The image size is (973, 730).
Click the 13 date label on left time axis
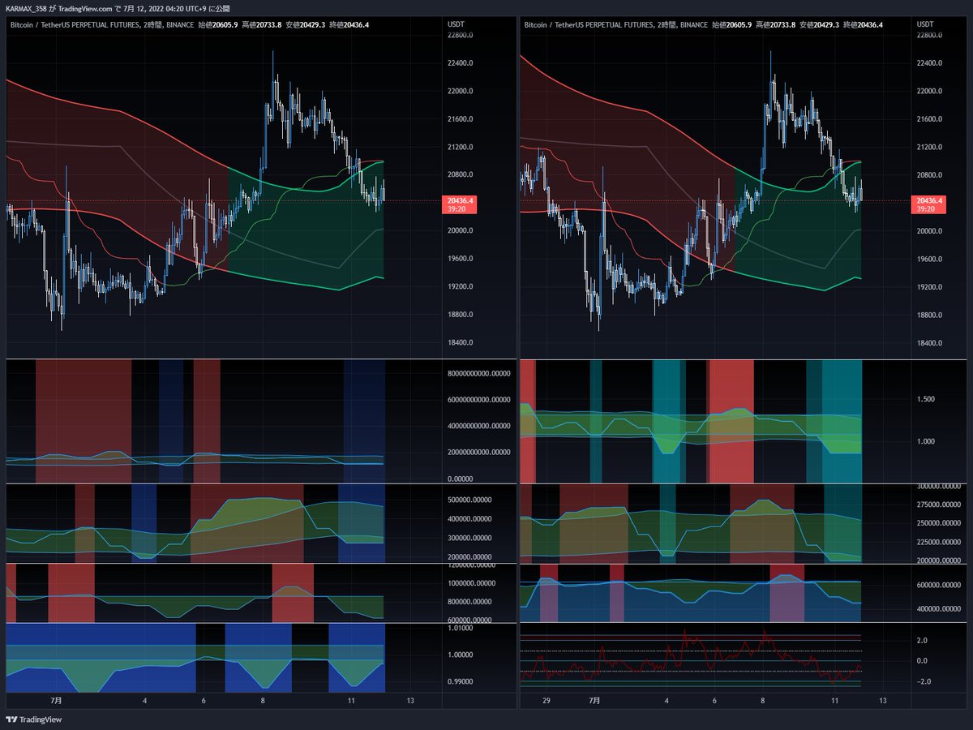pyautogui.click(x=410, y=700)
